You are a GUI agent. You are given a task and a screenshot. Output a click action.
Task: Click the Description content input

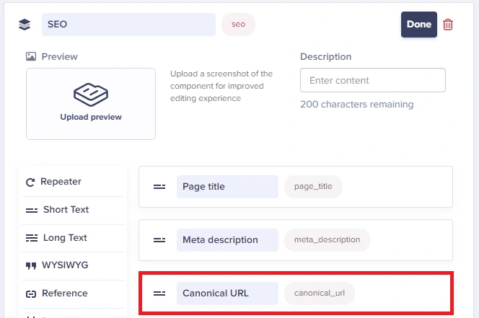pos(372,81)
